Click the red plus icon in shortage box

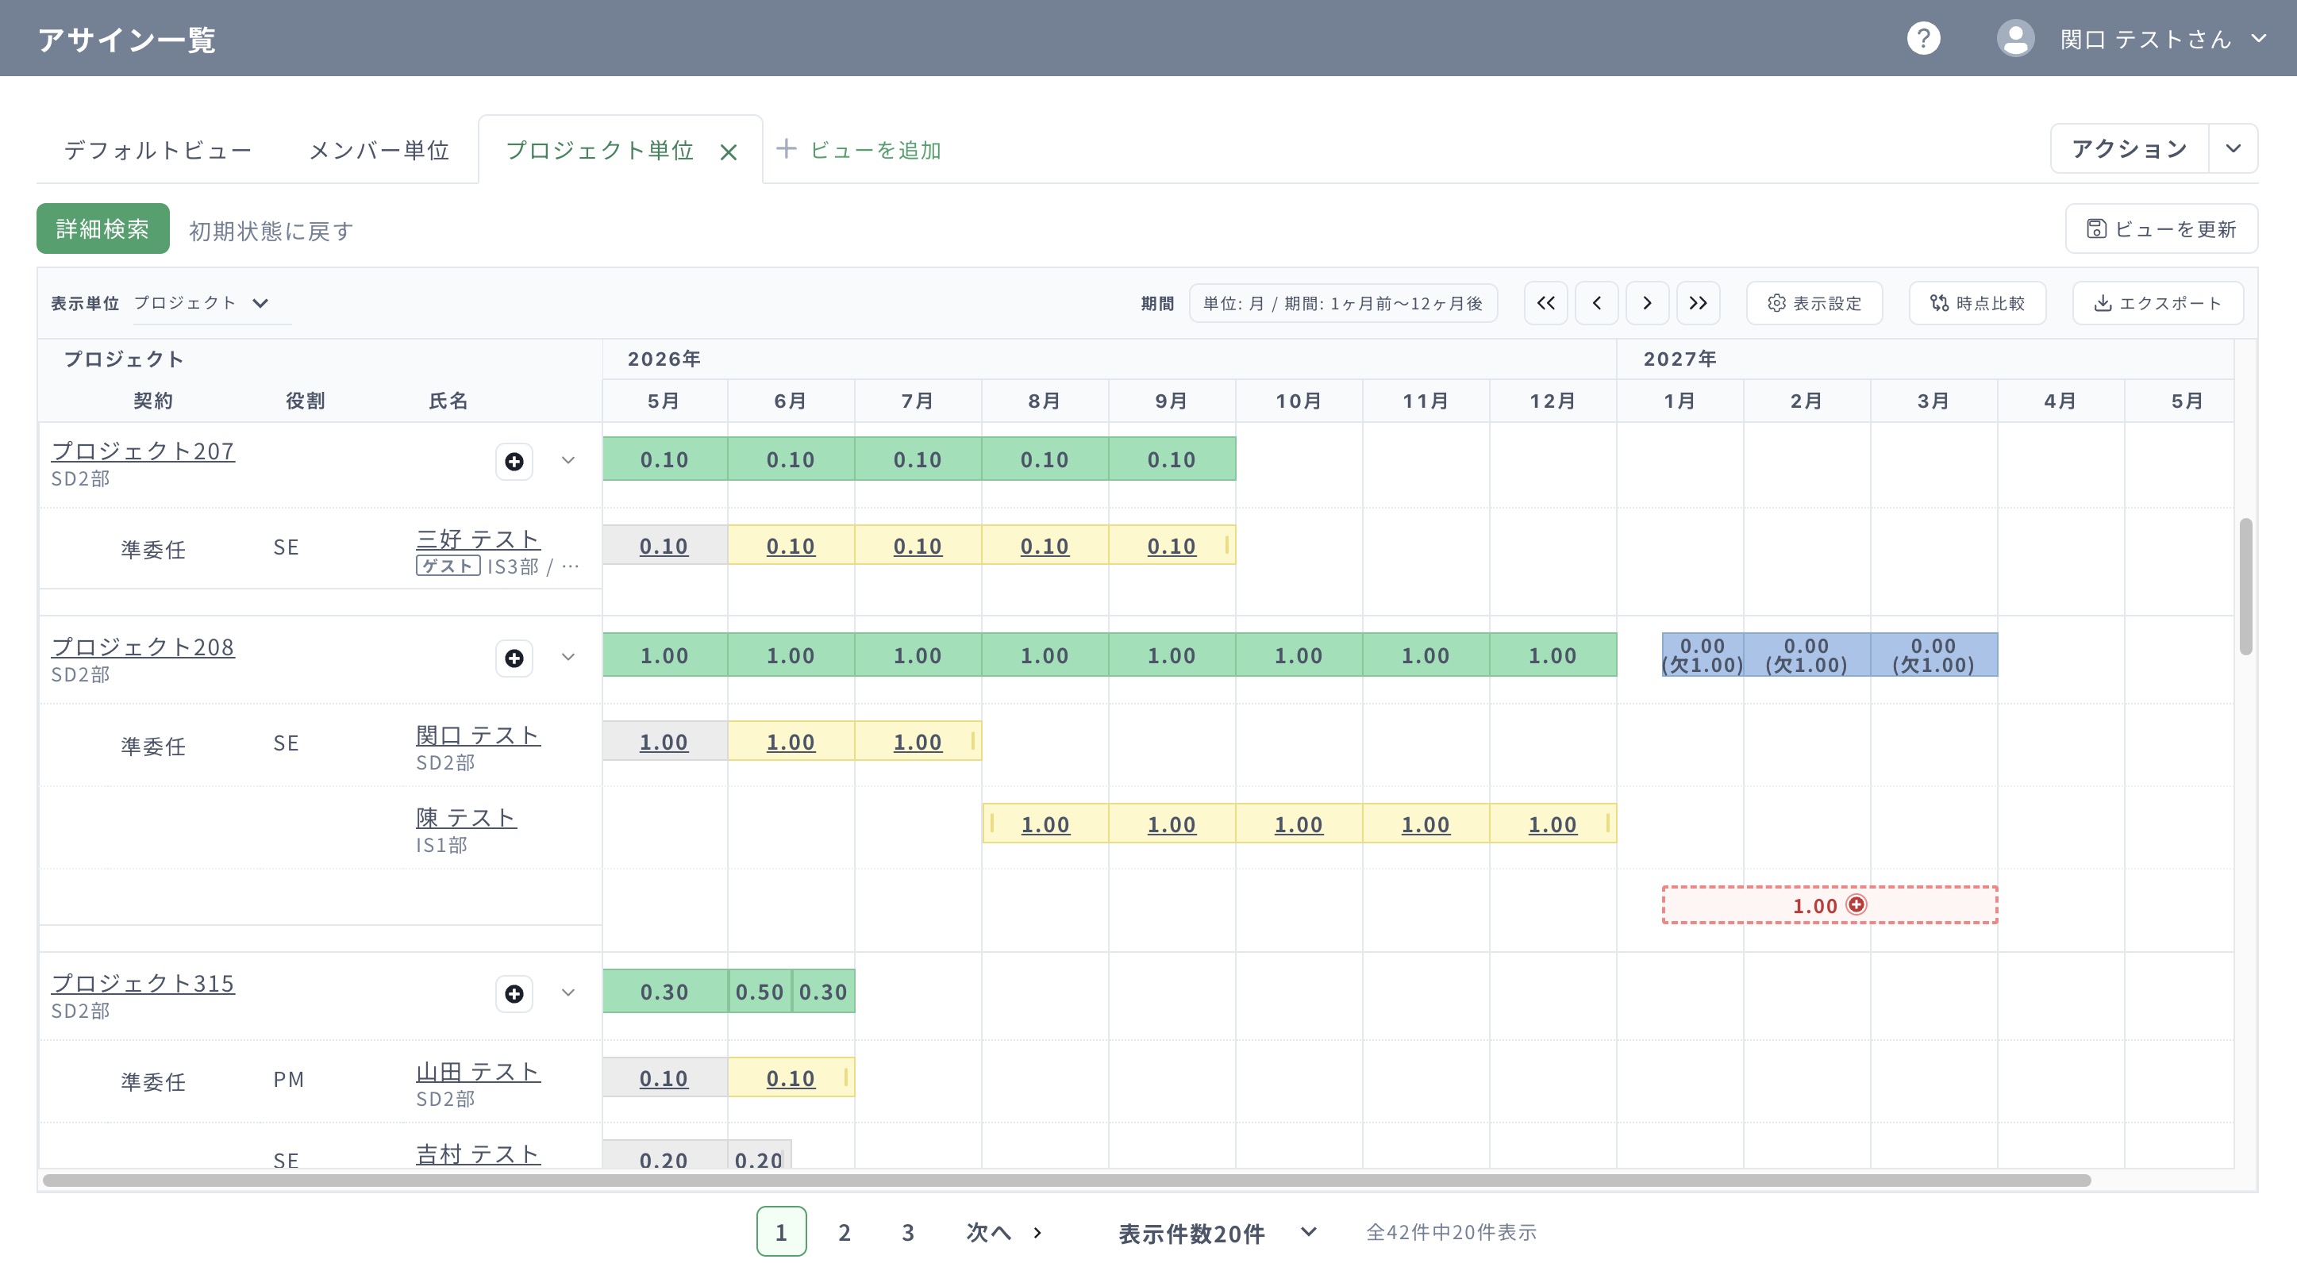tap(1856, 904)
